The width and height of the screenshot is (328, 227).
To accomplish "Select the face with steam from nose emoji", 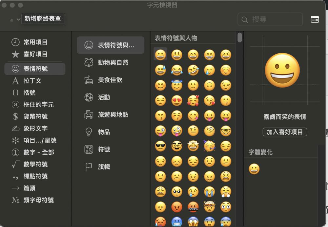I will [x=226, y=192].
